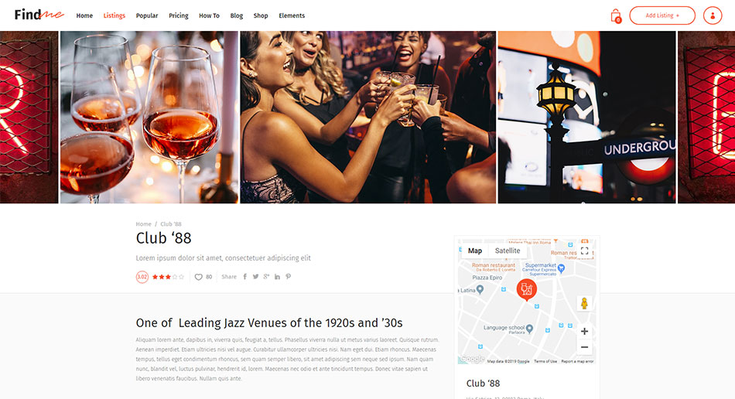
Task: Share the listing on Twitter
Action: click(x=255, y=277)
